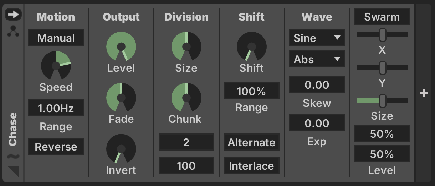Enable the Interlace toggle
Image resolution: width=435 pixels, height=186 pixels.
[252, 166]
